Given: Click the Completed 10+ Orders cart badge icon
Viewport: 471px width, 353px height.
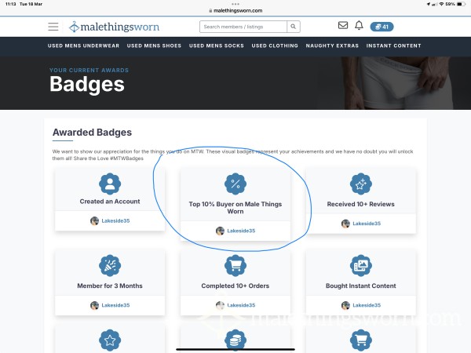Looking at the screenshot, I should pyautogui.click(x=235, y=266).
